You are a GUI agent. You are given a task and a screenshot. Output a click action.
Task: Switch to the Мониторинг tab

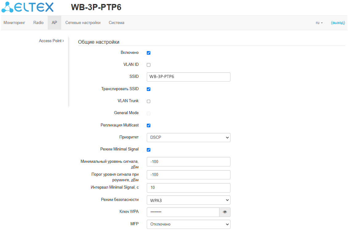point(14,23)
